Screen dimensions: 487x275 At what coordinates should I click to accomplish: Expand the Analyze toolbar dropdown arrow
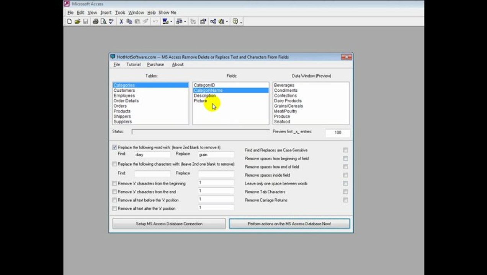coord(185,22)
